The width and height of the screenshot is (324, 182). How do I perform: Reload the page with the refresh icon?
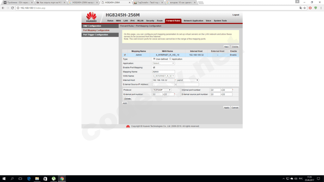pos(12,8)
